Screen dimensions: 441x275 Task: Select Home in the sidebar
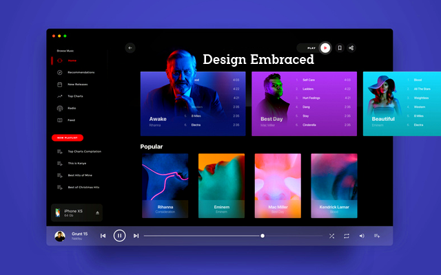click(72, 60)
